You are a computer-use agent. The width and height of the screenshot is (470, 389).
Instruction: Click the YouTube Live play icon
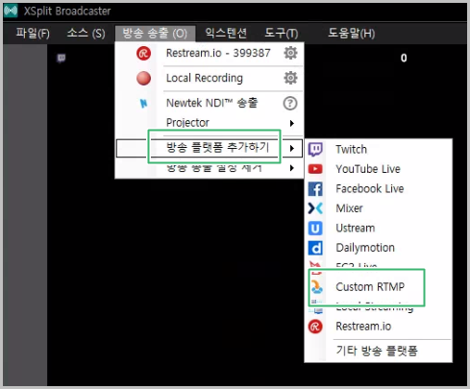point(315,169)
